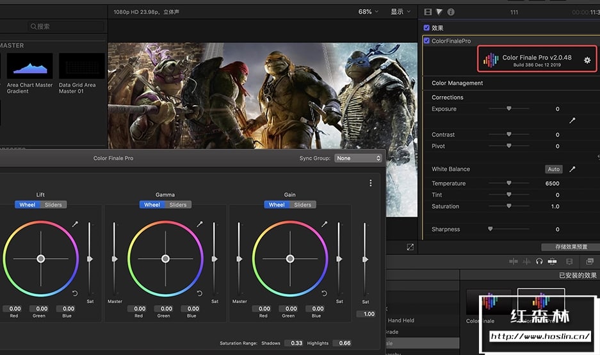This screenshot has width=600, height=355.
Task: Click the 搜索 search field
Action: tap(66, 26)
